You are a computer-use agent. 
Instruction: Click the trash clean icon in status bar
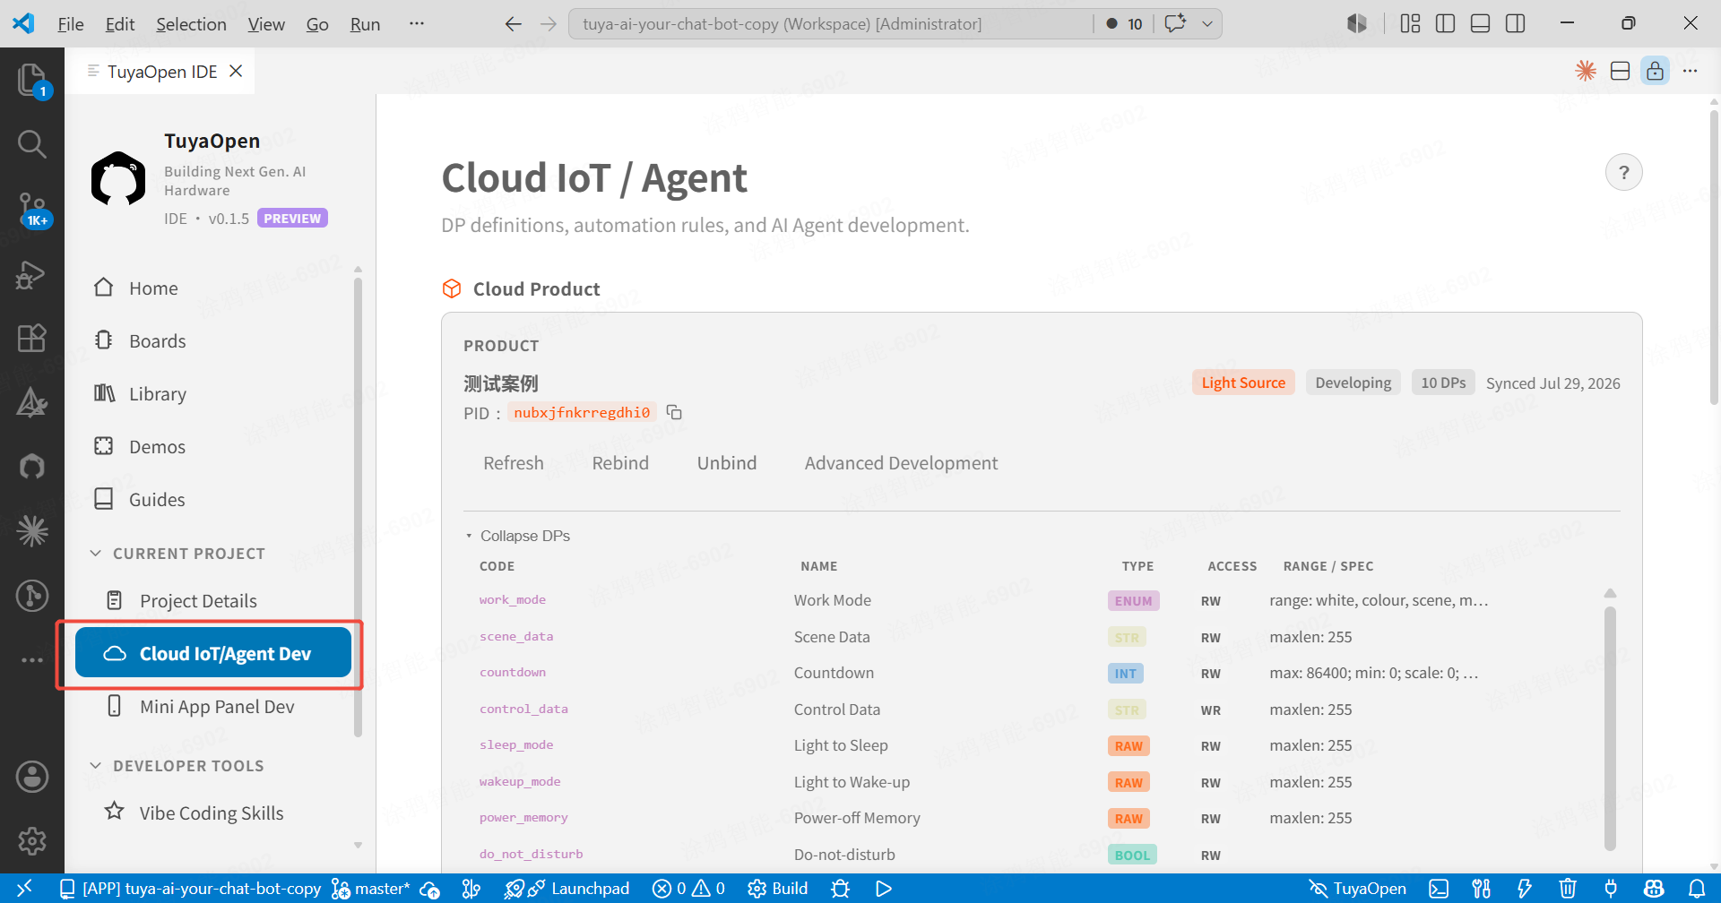click(1568, 889)
